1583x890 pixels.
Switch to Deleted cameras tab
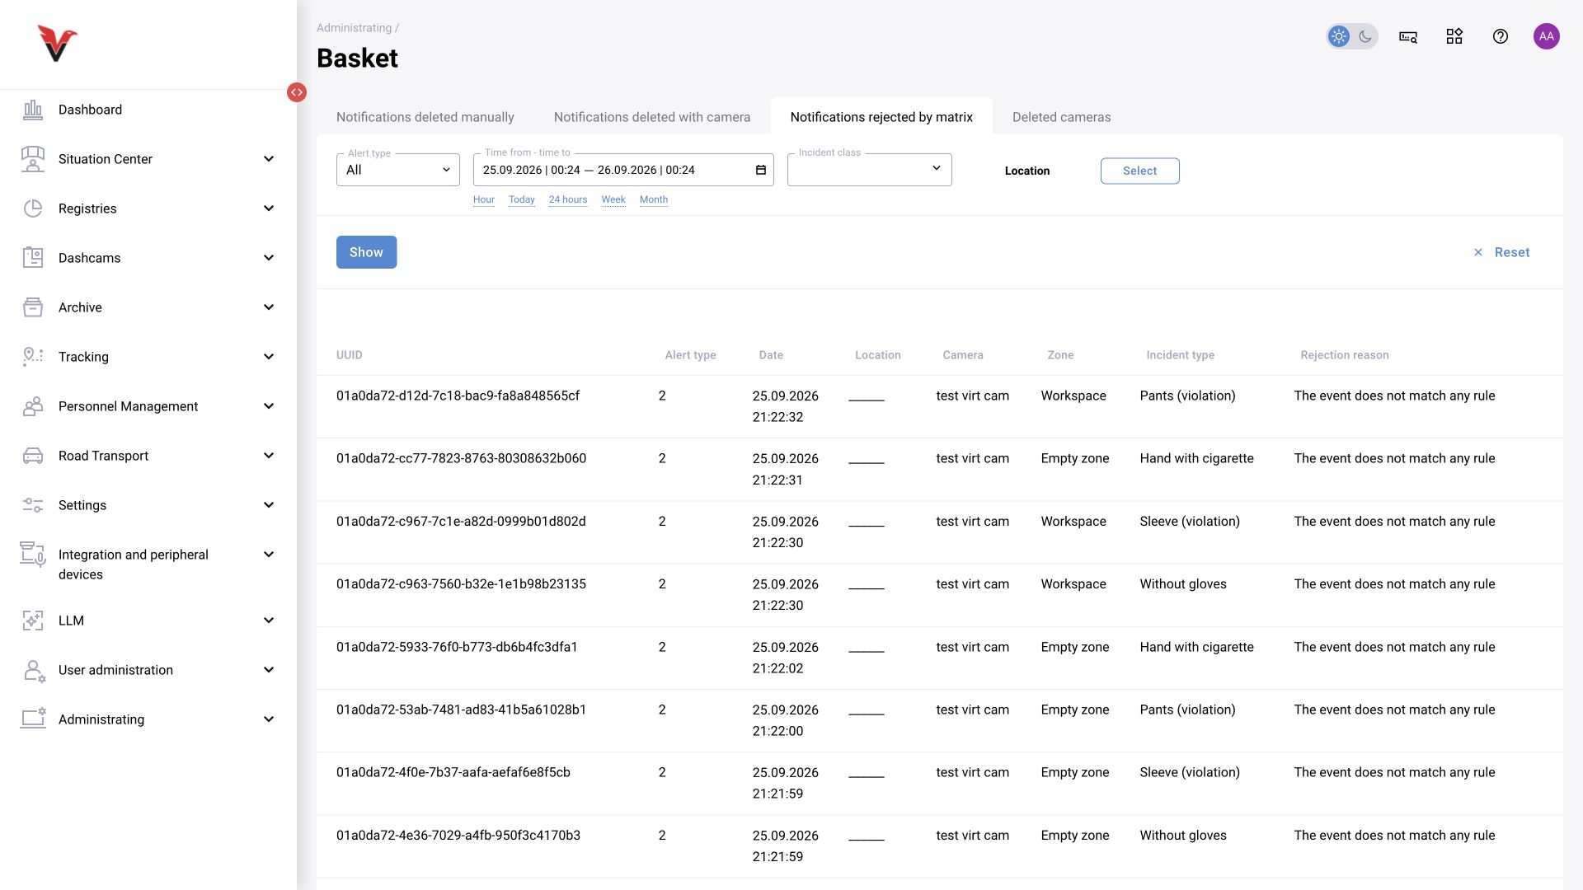(1062, 117)
